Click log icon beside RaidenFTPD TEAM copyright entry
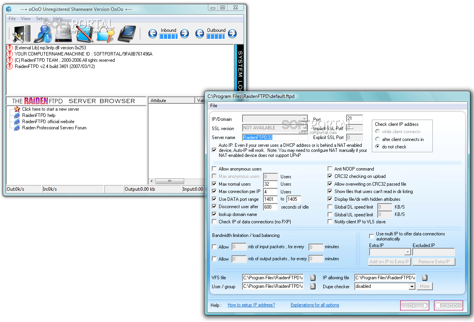The height and width of the screenshot is (322, 474). (10, 60)
